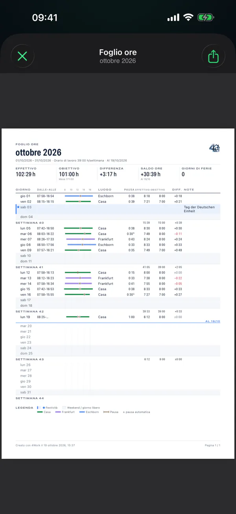
Task: Tap the PDF page thumbnail preview
Action: (118, 294)
